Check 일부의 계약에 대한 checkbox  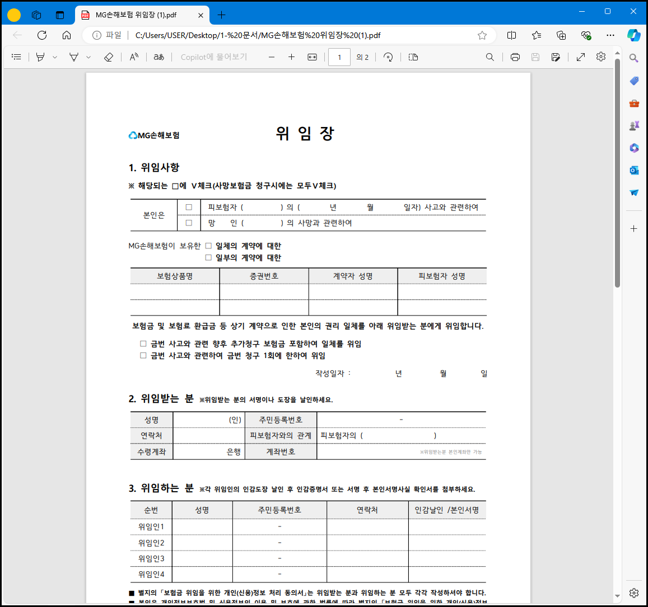pos(209,257)
